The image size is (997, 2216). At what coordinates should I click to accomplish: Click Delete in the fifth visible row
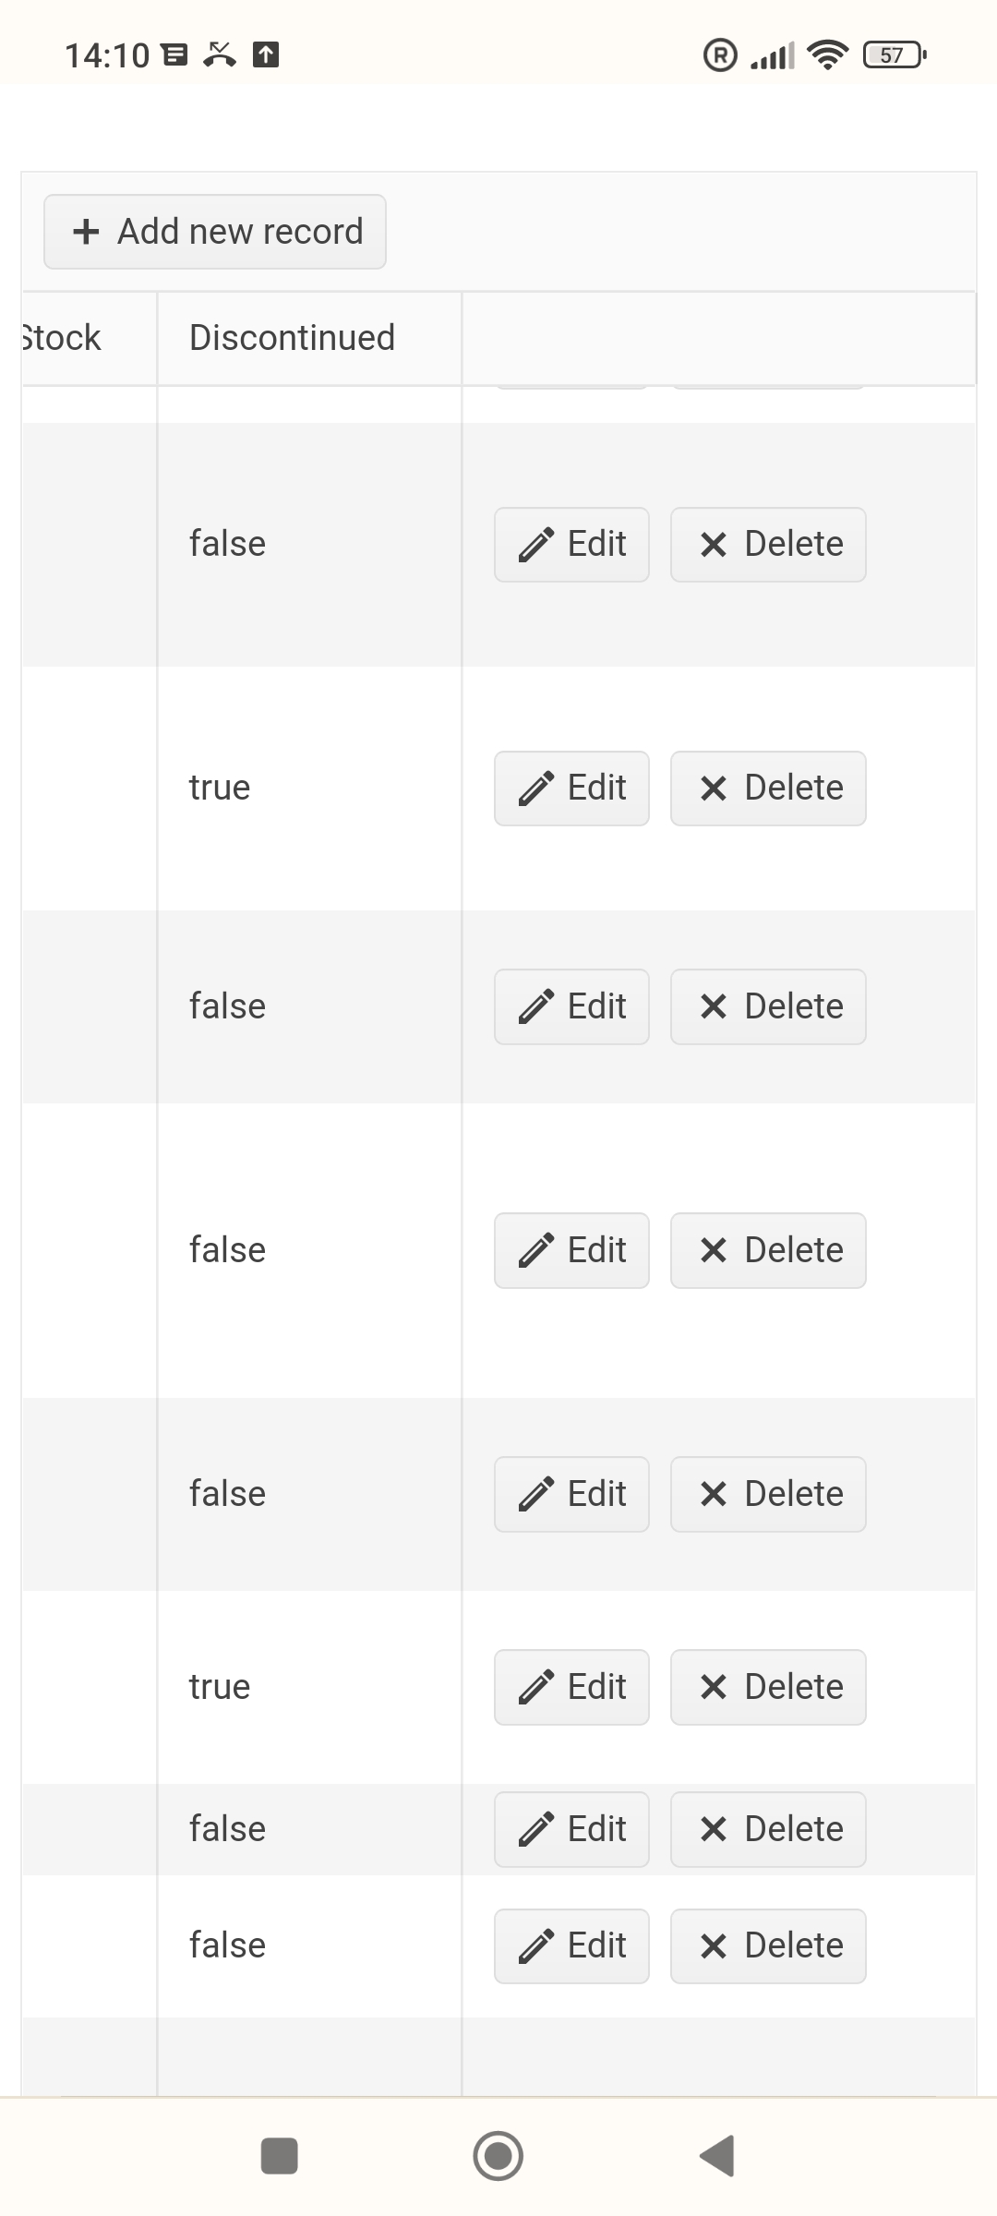(768, 1494)
